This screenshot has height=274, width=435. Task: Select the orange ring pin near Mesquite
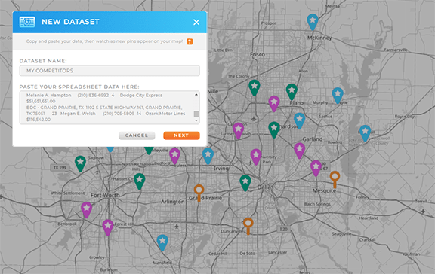(335, 179)
